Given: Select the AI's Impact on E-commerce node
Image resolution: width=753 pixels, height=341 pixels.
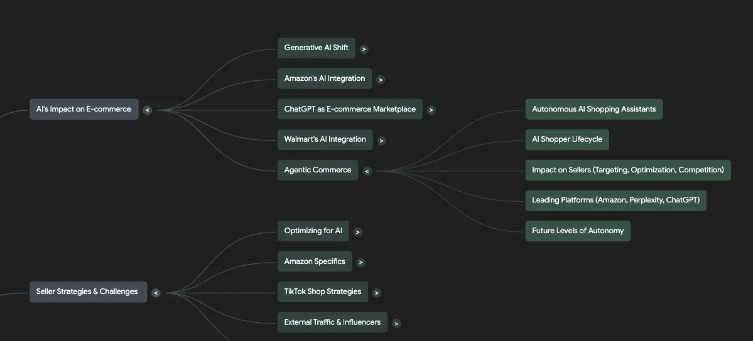Looking at the screenshot, I should pos(84,109).
